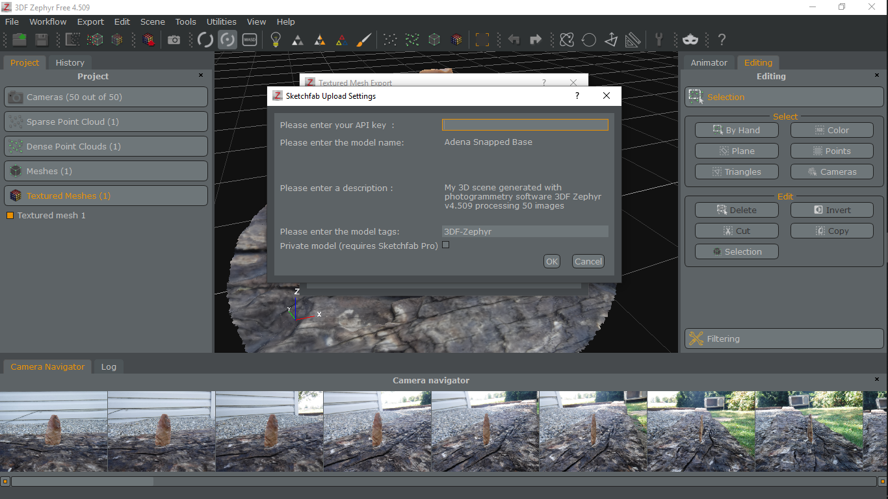Click the export textured mesh cube icon
Screen dimensions: 888x499
(x=148, y=40)
